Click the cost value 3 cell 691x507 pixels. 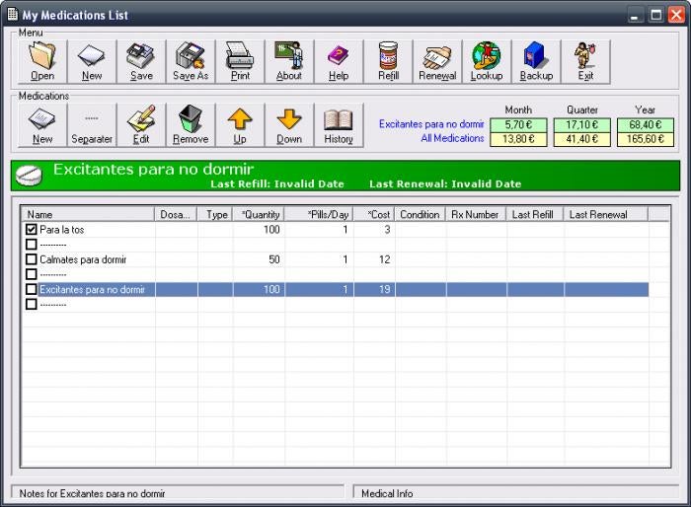[374, 230]
